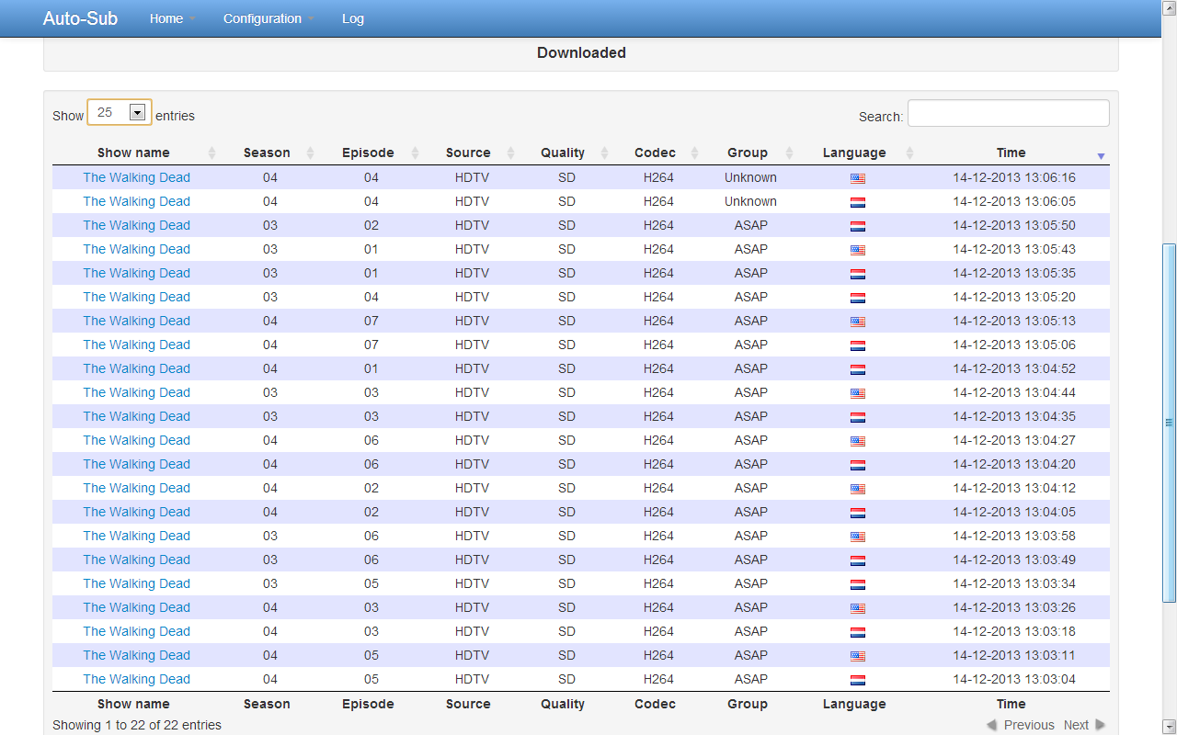Open The Walking Dead link at 13:03:04
Image resolution: width=1177 pixels, height=735 pixels.
(x=136, y=679)
